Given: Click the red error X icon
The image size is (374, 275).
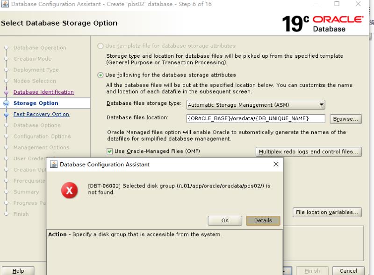Looking at the screenshot, I should point(69,190).
